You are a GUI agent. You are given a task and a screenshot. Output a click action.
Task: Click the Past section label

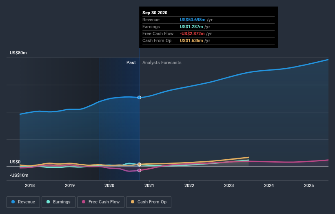131,62
